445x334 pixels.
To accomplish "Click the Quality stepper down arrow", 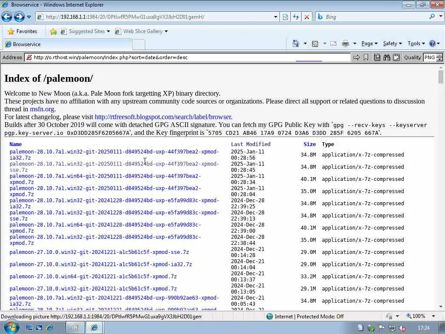I will [x=440, y=59].
